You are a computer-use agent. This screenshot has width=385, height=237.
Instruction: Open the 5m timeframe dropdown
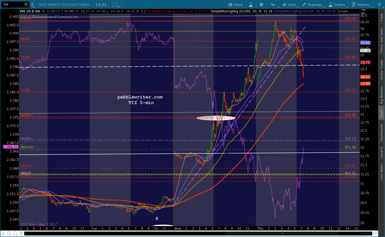(274, 5)
